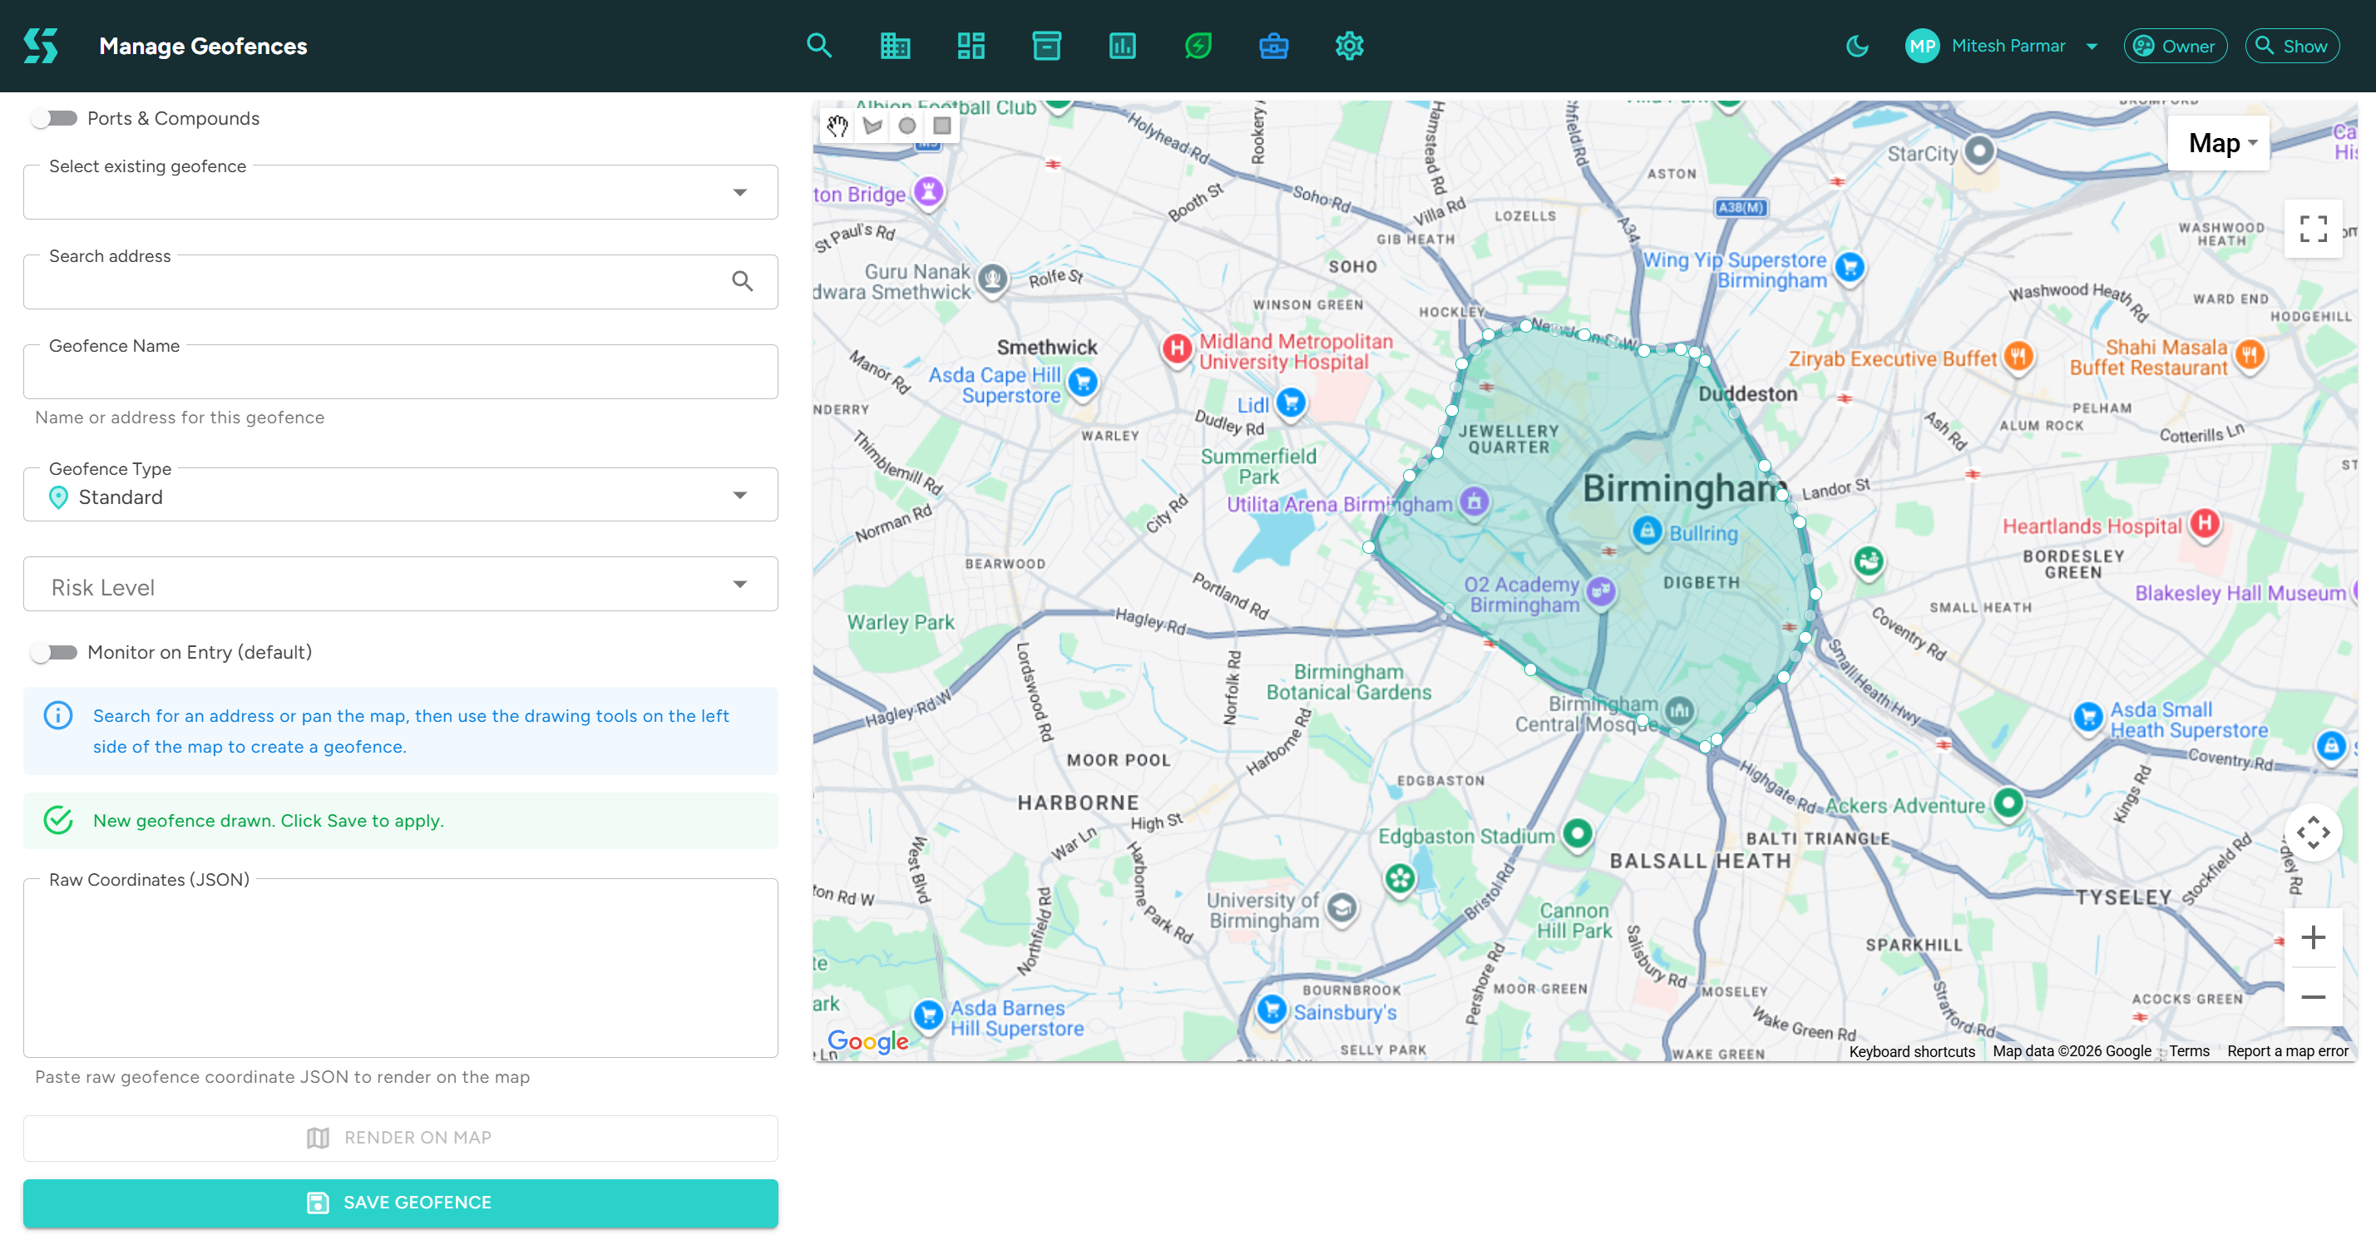Open the Select existing geofence dropdown
This screenshot has width=2376, height=1245.
[x=400, y=192]
